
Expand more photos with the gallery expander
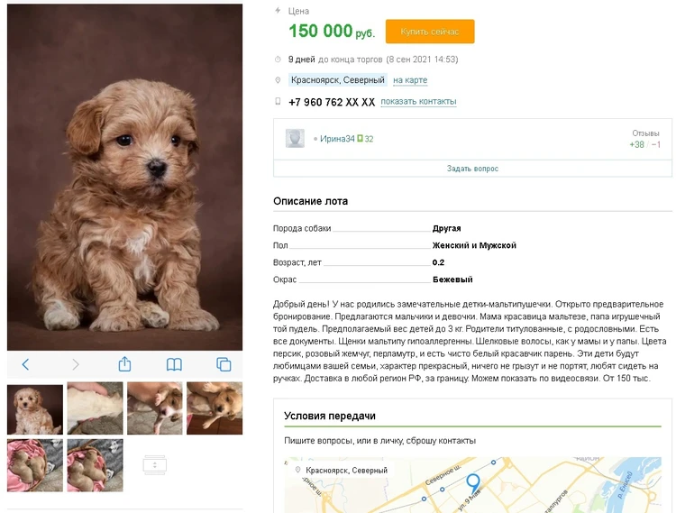click(154, 464)
